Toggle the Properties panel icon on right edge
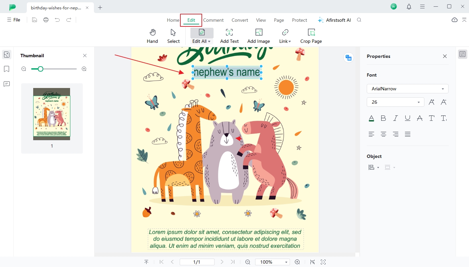Viewport: 469px width, 267px height. [463, 54]
